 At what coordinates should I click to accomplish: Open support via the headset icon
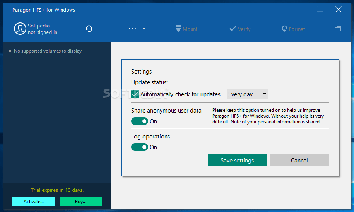[x=89, y=29]
